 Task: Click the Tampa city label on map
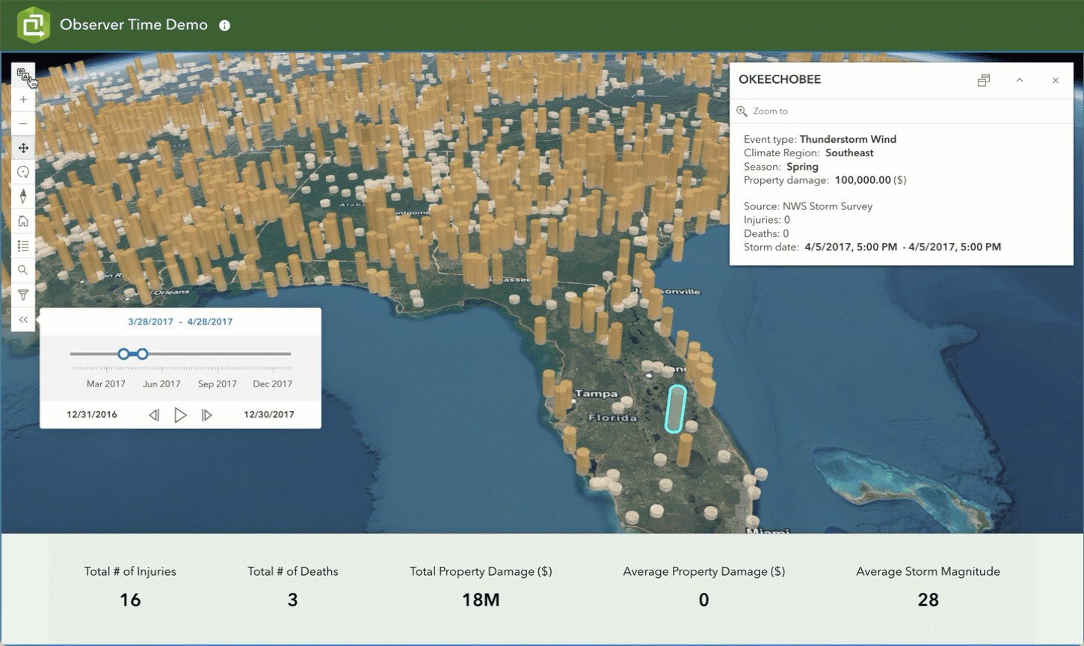point(596,393)
